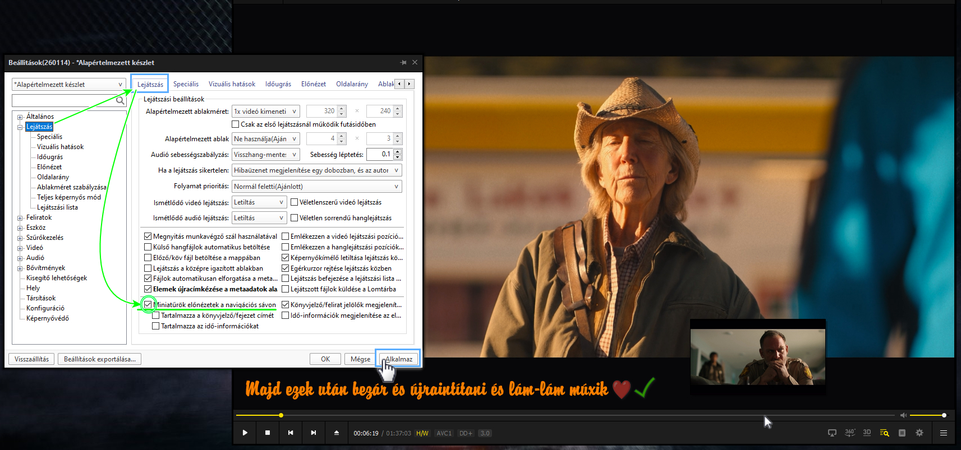Click the 'Visszaállítás' button
Viewport: 961px width, 450px height.
click(x=31, y=359)
